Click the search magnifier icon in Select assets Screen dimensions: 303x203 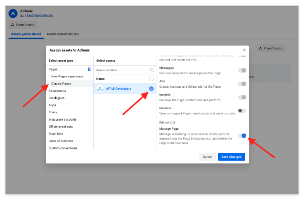[152, 70]
